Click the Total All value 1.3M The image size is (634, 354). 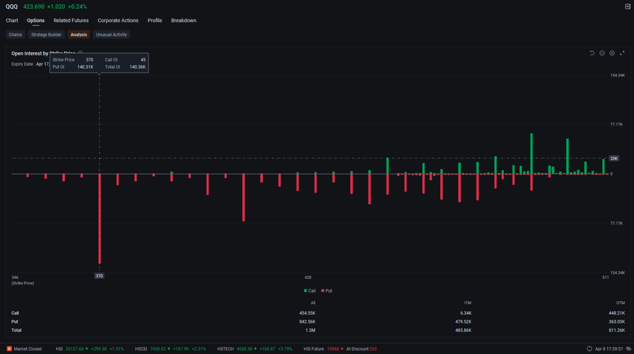(310, 330)
